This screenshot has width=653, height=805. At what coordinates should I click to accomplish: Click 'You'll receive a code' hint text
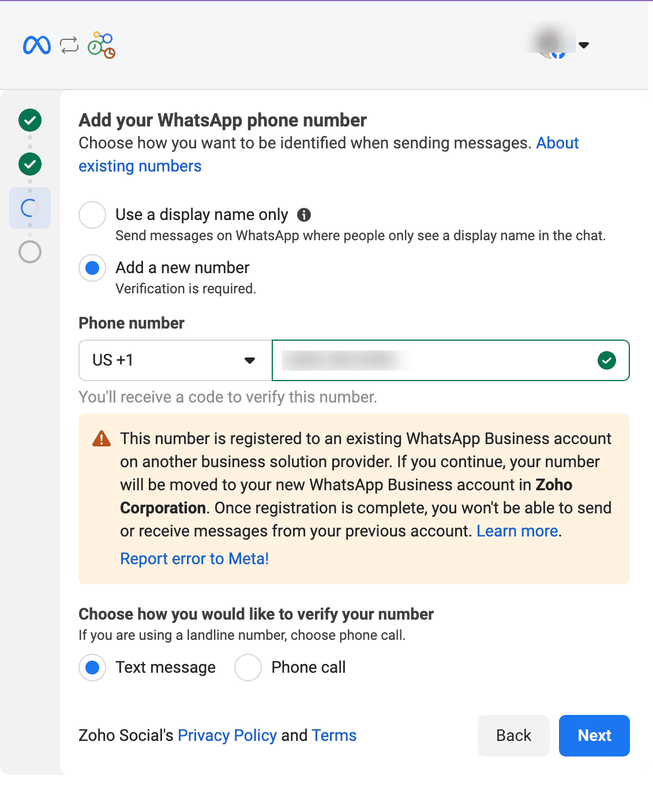(x=228, y=397)
